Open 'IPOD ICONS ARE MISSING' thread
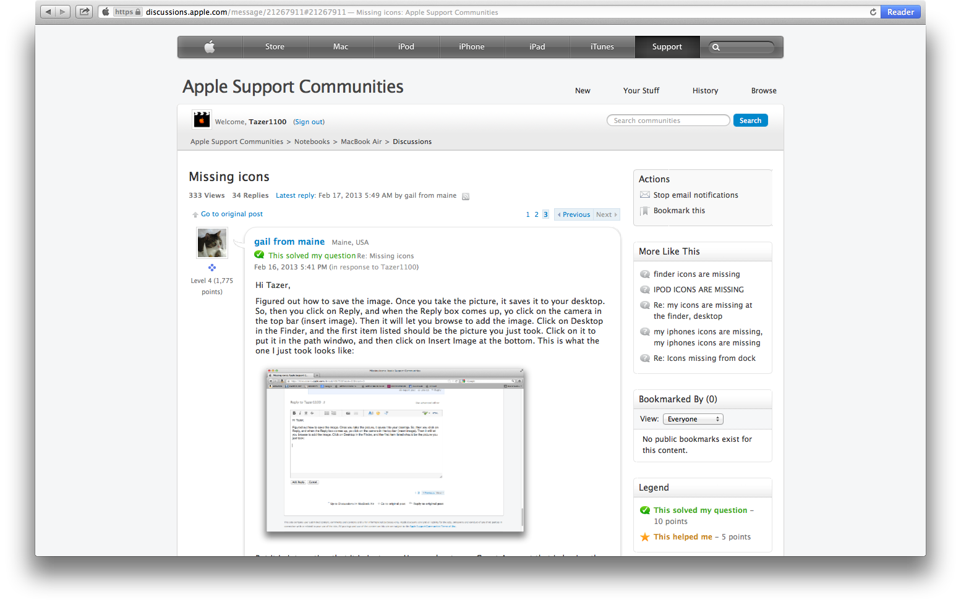Screen dimensions: 961x605 [699, 290]
